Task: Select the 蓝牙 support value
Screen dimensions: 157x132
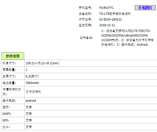Action: [29, 107]
